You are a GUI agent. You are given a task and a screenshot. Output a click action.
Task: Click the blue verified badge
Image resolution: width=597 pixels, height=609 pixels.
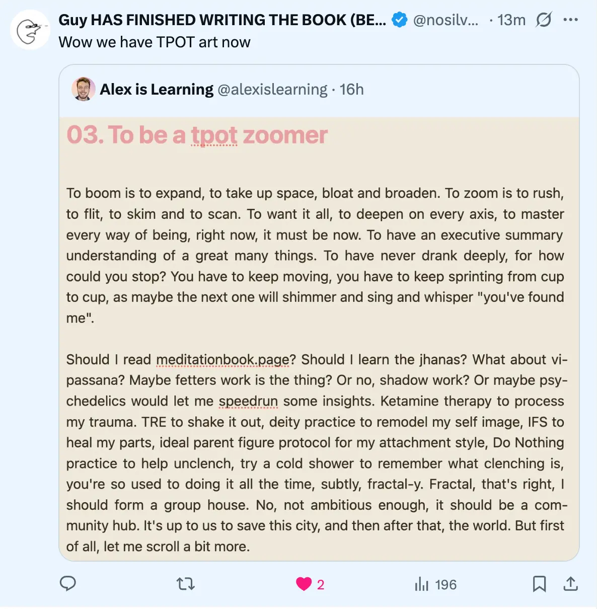pos(400,20)
